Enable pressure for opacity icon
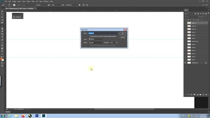This screenshot has height=118, width=210. pyautogui.click(x=49, y=5)
